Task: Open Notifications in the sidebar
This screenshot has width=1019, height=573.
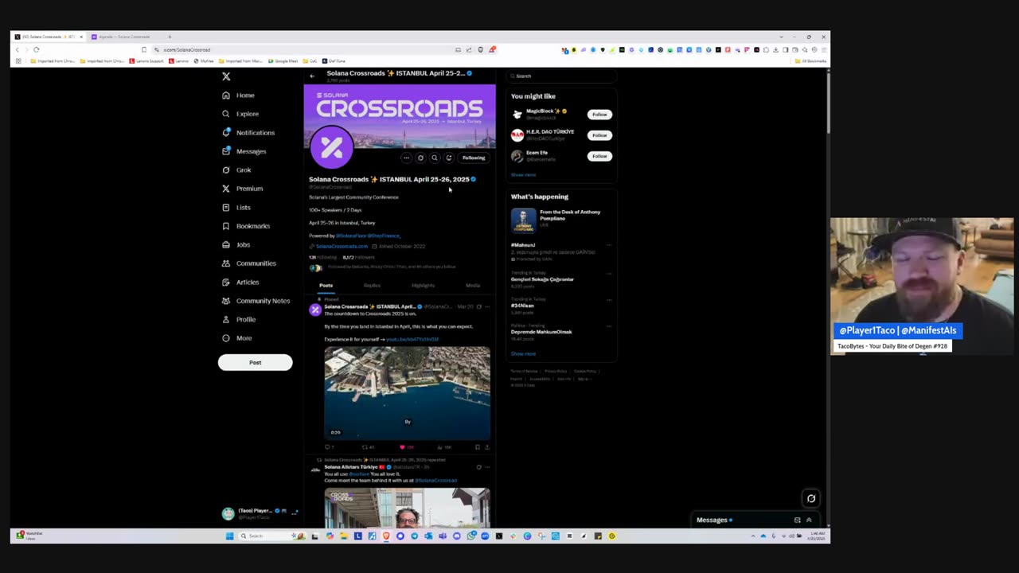Action: (x=248, y=133)
